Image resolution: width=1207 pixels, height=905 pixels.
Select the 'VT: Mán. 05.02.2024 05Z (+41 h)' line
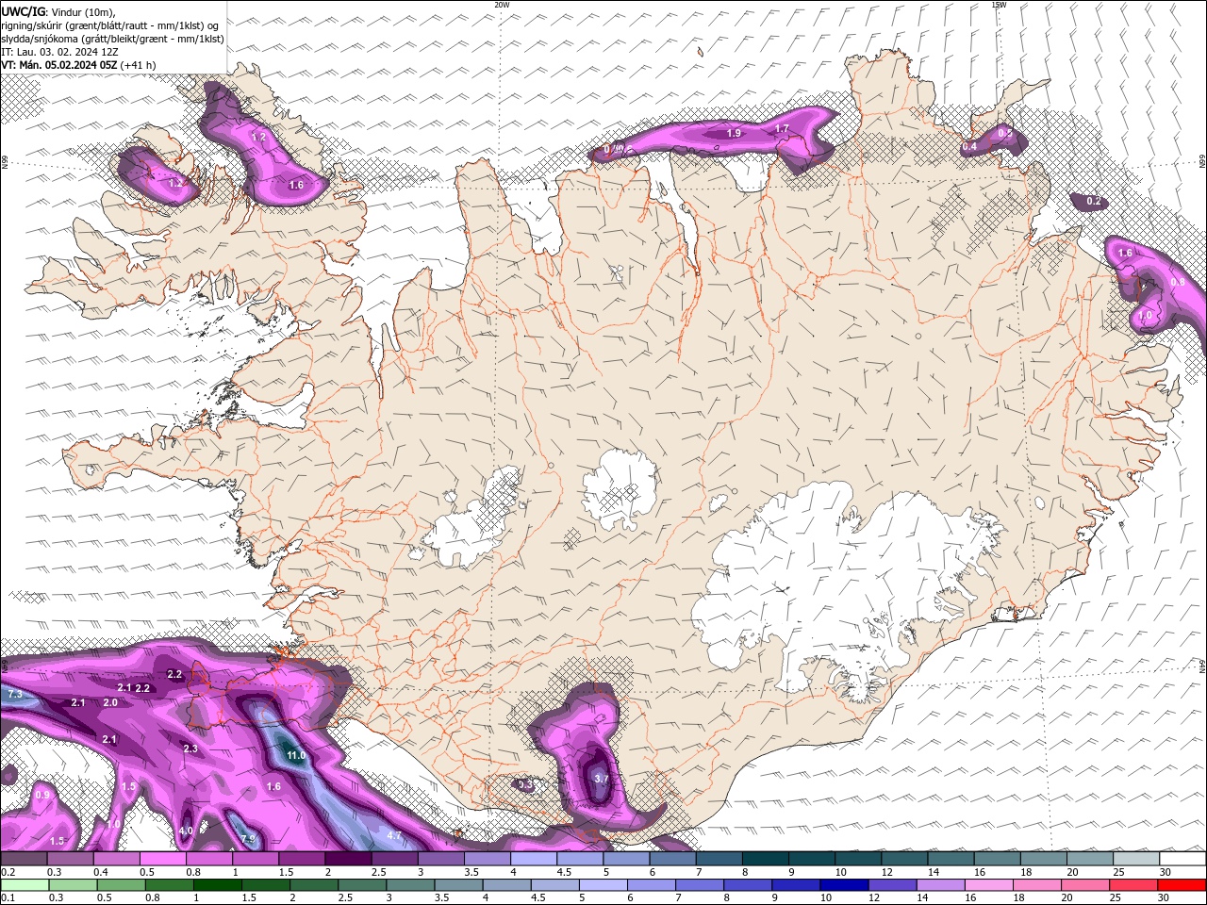click(78, 65)
